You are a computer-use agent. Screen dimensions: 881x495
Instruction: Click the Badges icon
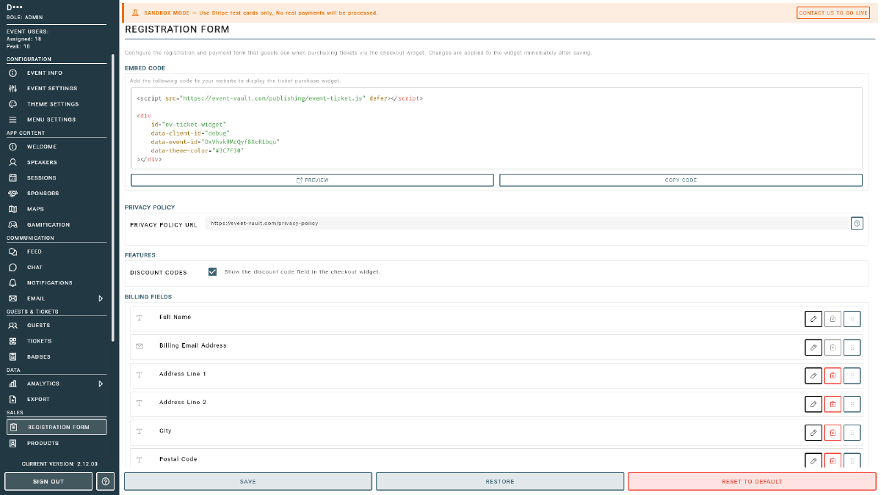click(12, 356)
